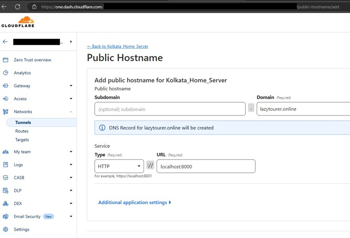Click the Settings gear icon
This screenshot has width=350, height=238.
[6, 229]
